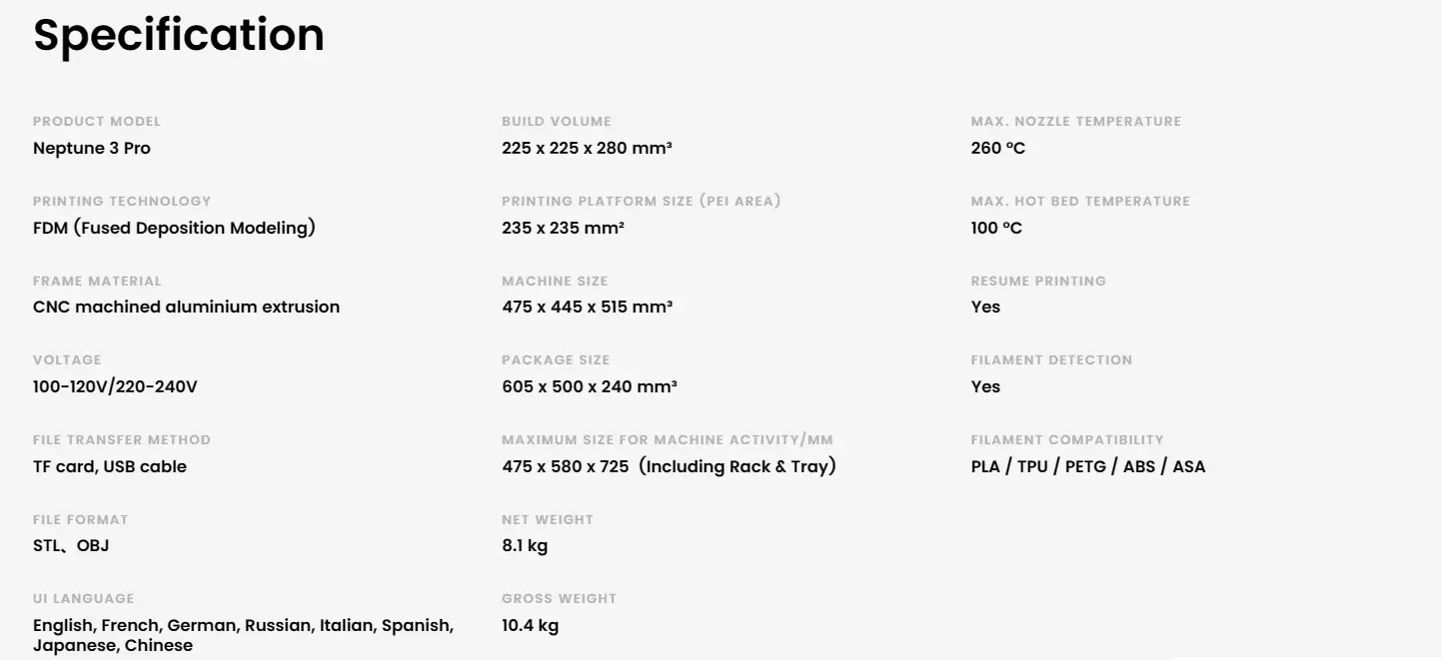Image resolution: width=1442 pixels, height=660 pixels.
Task: Click the CNC machined aluminium extrusion text
Action: 186,307
